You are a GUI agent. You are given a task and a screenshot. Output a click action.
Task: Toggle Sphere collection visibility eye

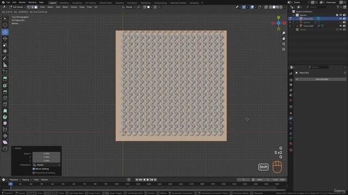click(x=340, y=15)
